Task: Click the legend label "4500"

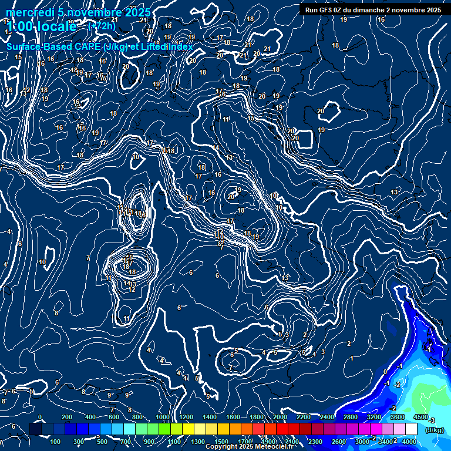Action: pos(421,417)
